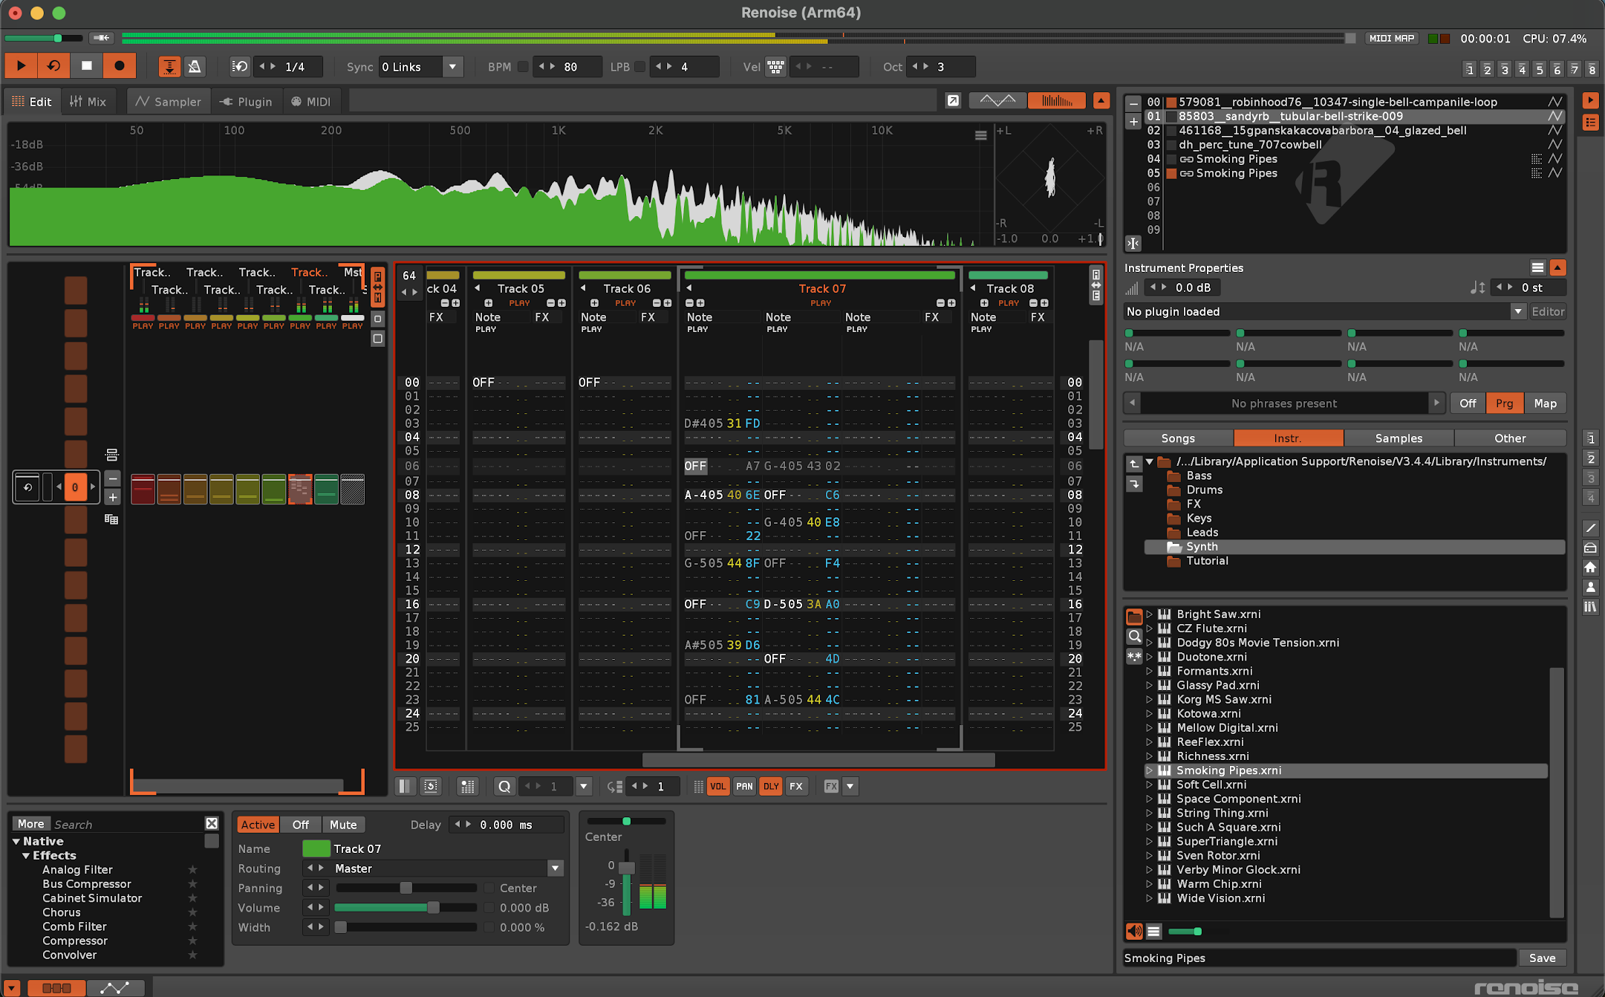Set track DSP state to Off

(300, 825)
